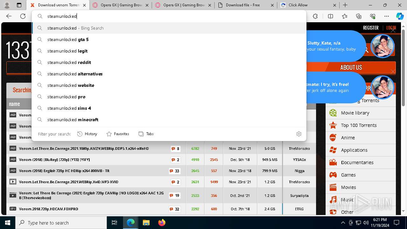Open a new tab with plus button

[x=345, y=5]
